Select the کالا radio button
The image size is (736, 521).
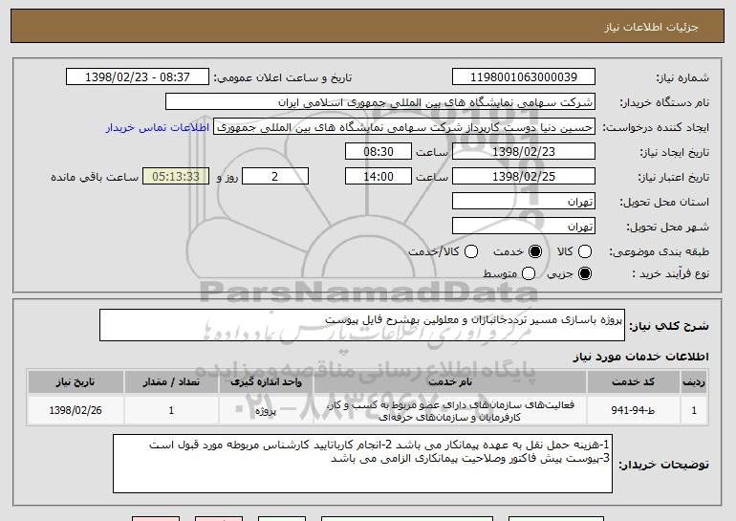[585, 251]
